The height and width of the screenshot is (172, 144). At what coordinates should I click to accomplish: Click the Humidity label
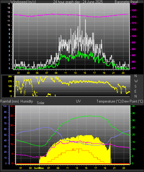click(27, 101)
